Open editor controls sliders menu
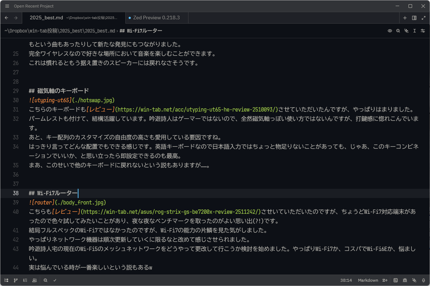Viewport: 430px width, 286px height. [x=423, y=31]
